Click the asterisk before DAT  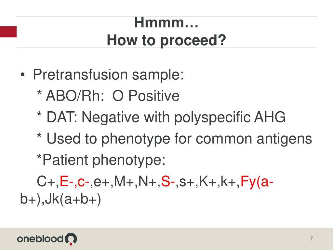pyautogui.click(x=39, y=114)
